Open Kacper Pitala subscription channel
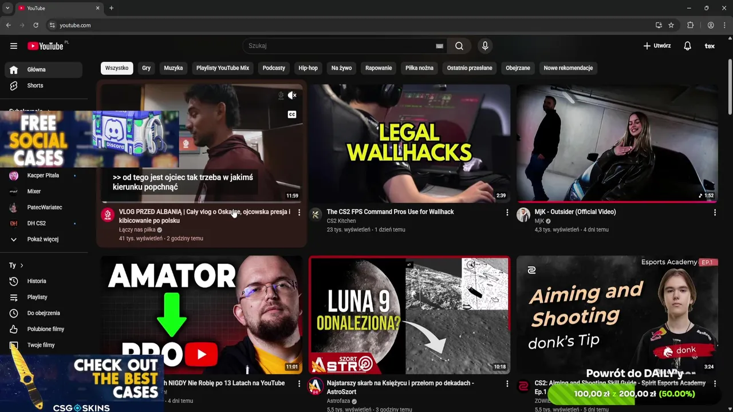733x412 pixels. (x=44, y=176)
